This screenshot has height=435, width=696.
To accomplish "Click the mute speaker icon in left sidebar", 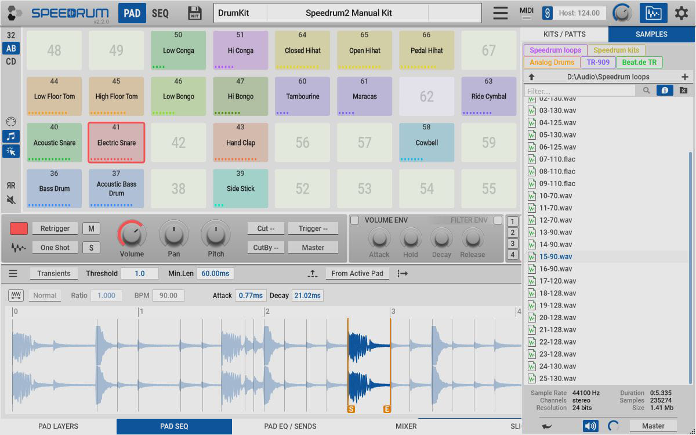I will [11, 200].
